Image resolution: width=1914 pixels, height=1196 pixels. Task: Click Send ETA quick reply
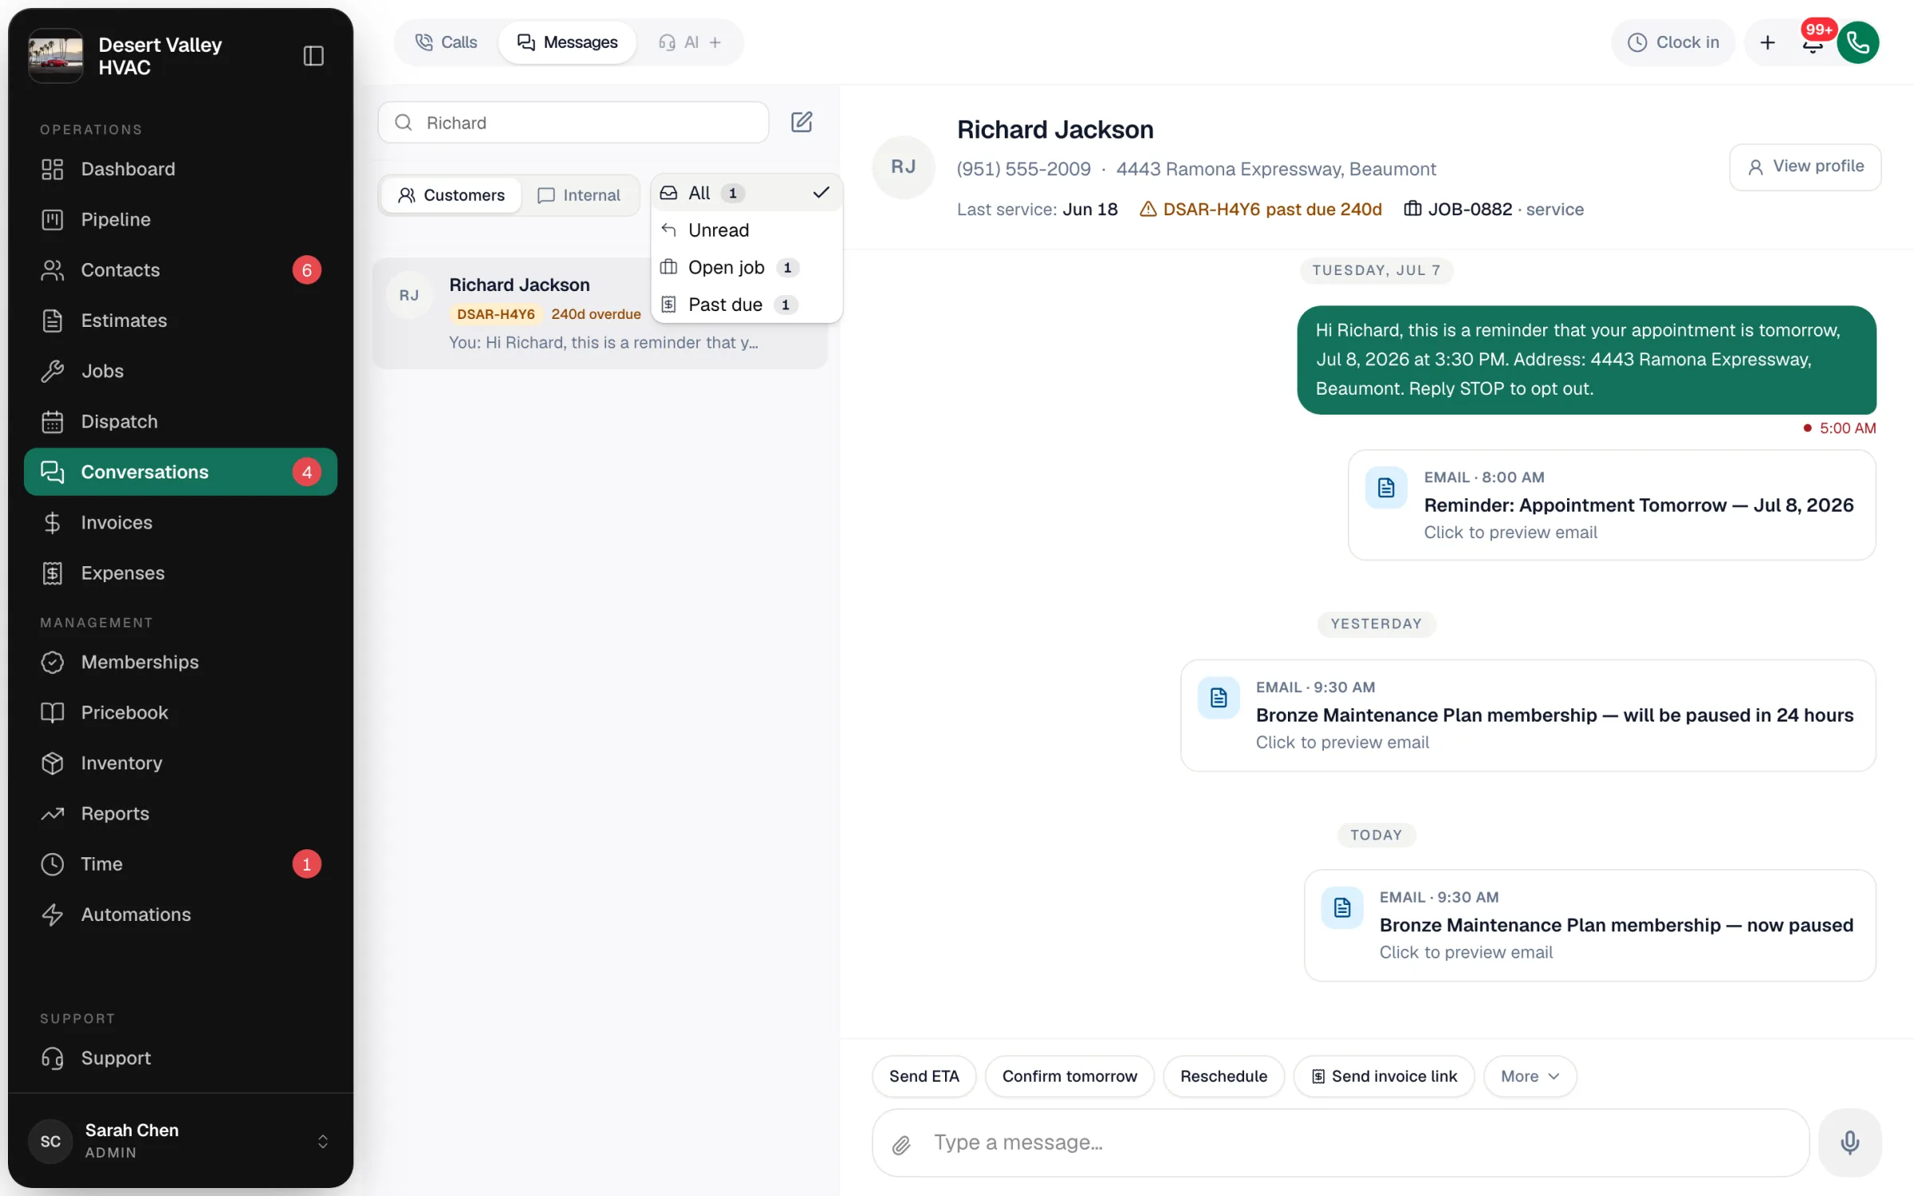tap(924, 1076)
